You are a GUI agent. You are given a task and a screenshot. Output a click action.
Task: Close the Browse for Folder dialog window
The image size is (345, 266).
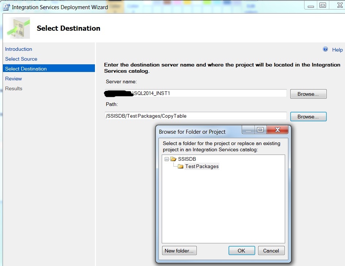click(277, 130)
